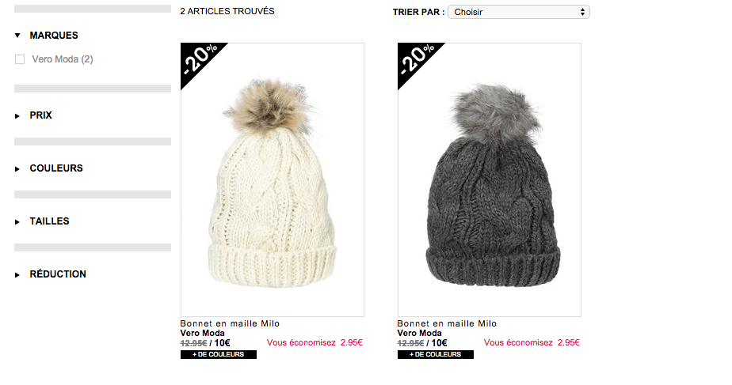Open the Trier par Choisir dropdown
Image resolution: width=732 pixels, height=385 pixels.
click(519, 12)
